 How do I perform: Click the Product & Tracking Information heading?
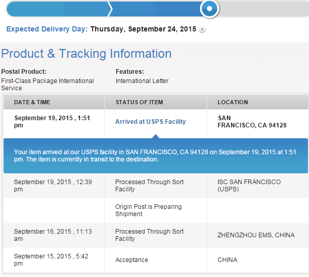[x=86, y=54]
